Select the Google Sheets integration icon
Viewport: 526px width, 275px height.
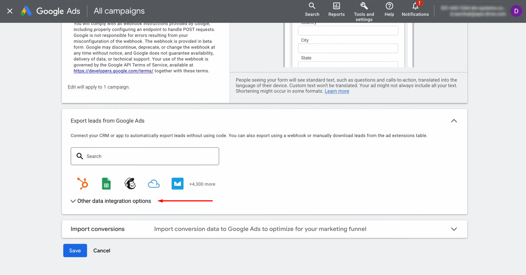click(106, 184)
